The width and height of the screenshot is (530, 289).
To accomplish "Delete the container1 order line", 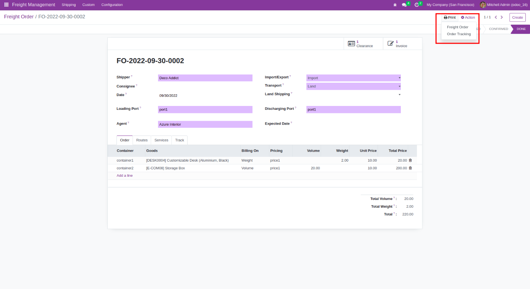I will coord(410,161).
